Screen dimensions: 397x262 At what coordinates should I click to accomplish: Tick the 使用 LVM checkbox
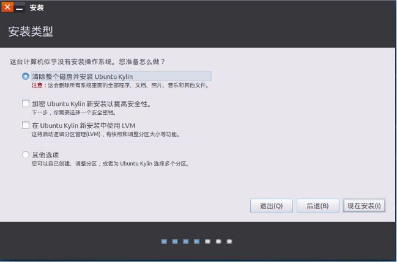(26, 125)
